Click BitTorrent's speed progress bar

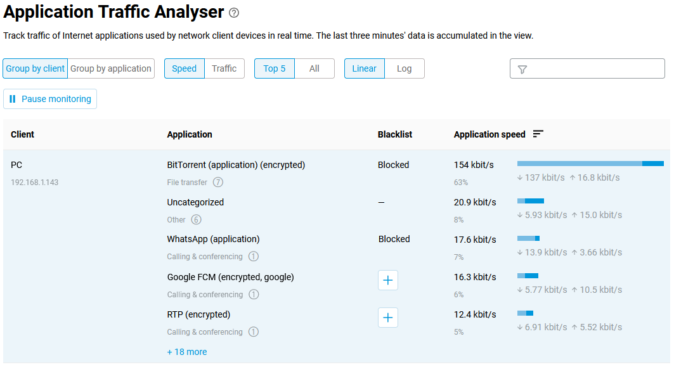click(590, 163)
